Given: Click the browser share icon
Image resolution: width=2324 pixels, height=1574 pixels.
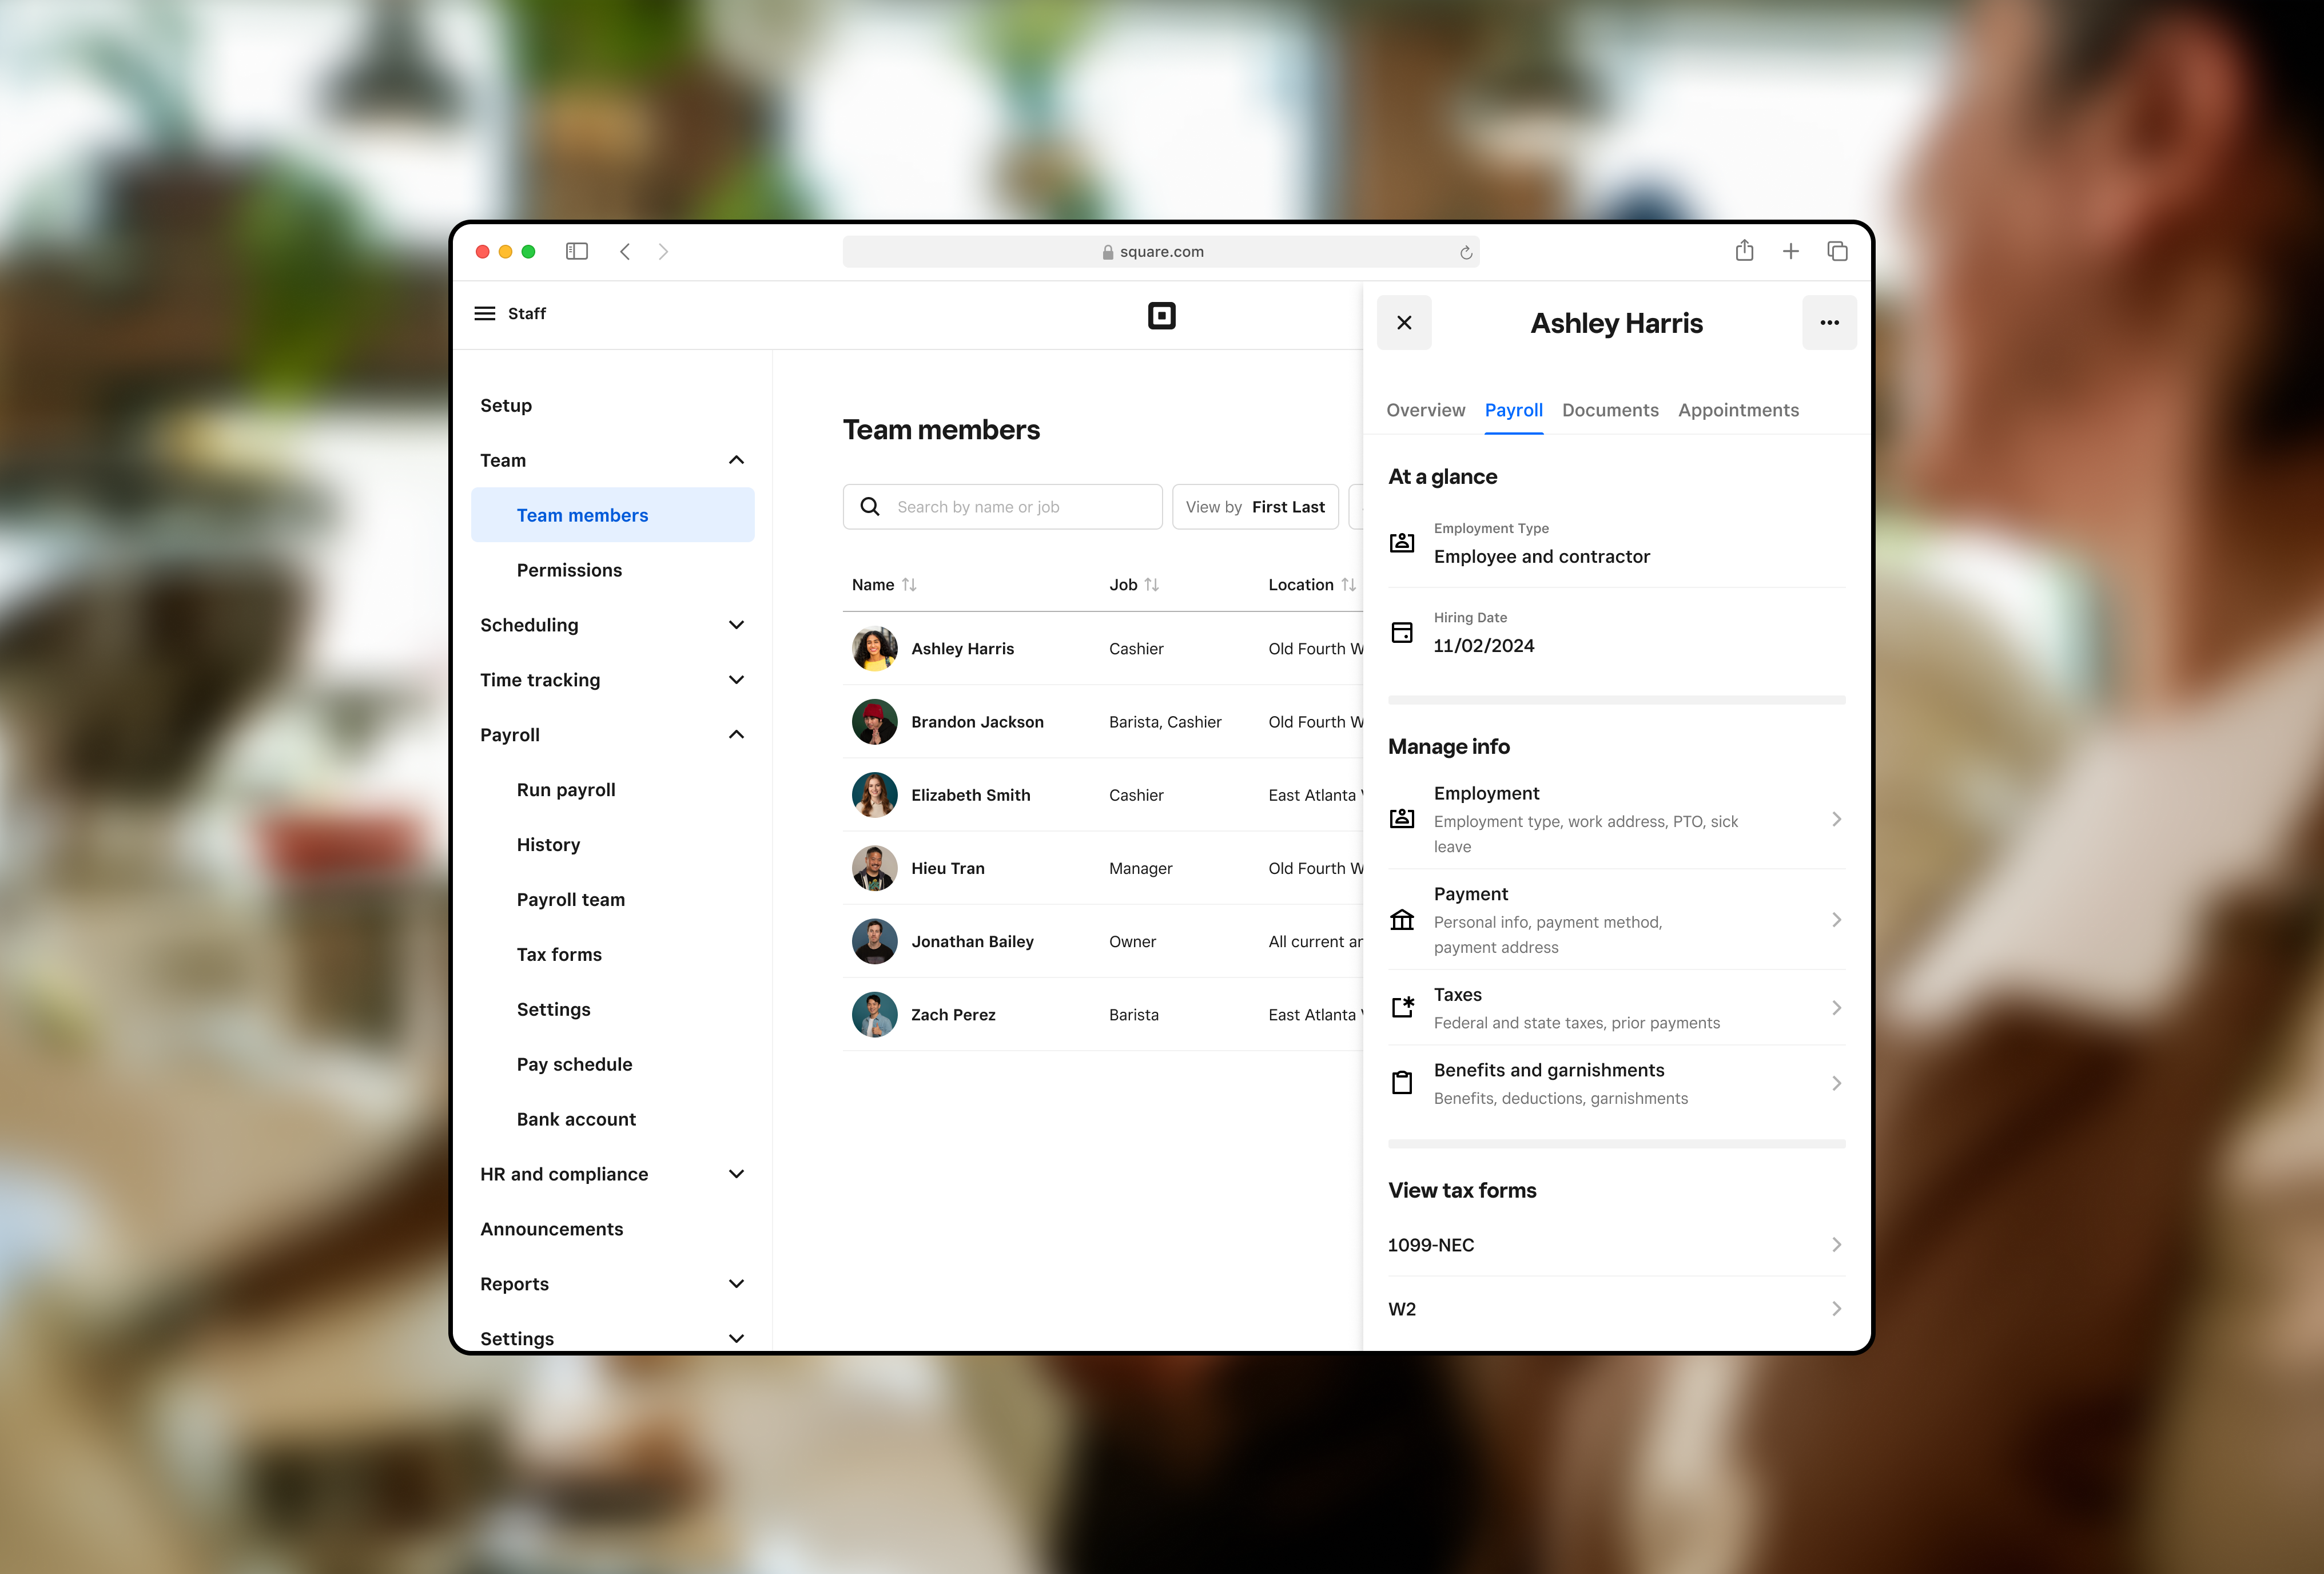Looking at the screenshot, I should tap(1744, 250).
